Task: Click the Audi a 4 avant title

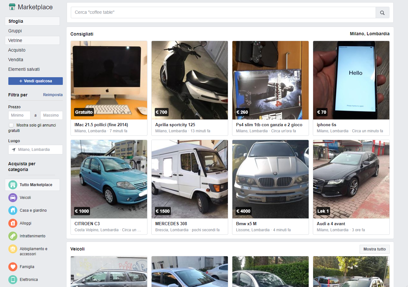Action: 331,224
